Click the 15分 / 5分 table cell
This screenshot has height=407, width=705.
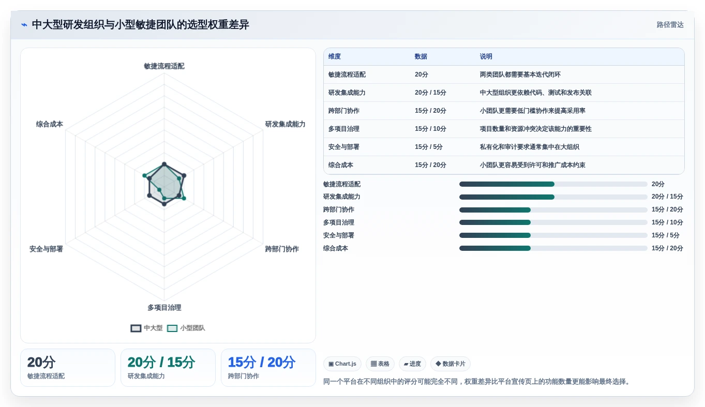[x=429, y=147]
